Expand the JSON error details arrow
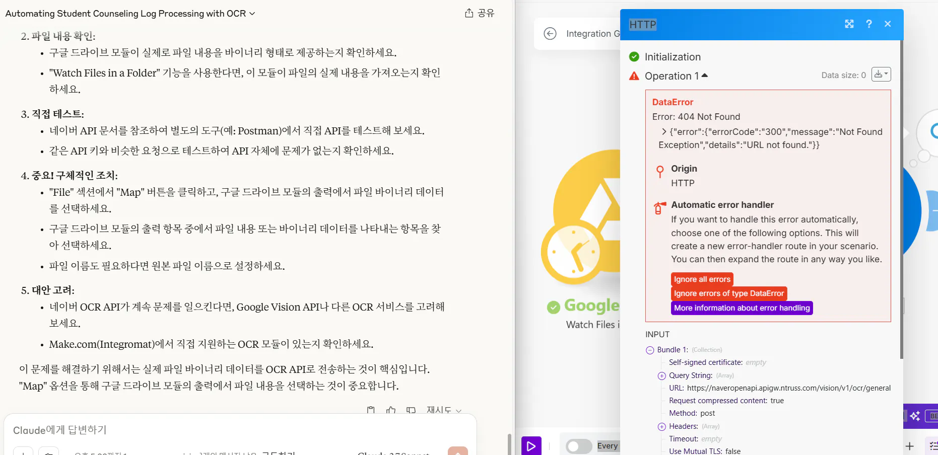Image resolution: width=938 pixels, height=455 pixels. pyautogui.click(x=664, y=132)
